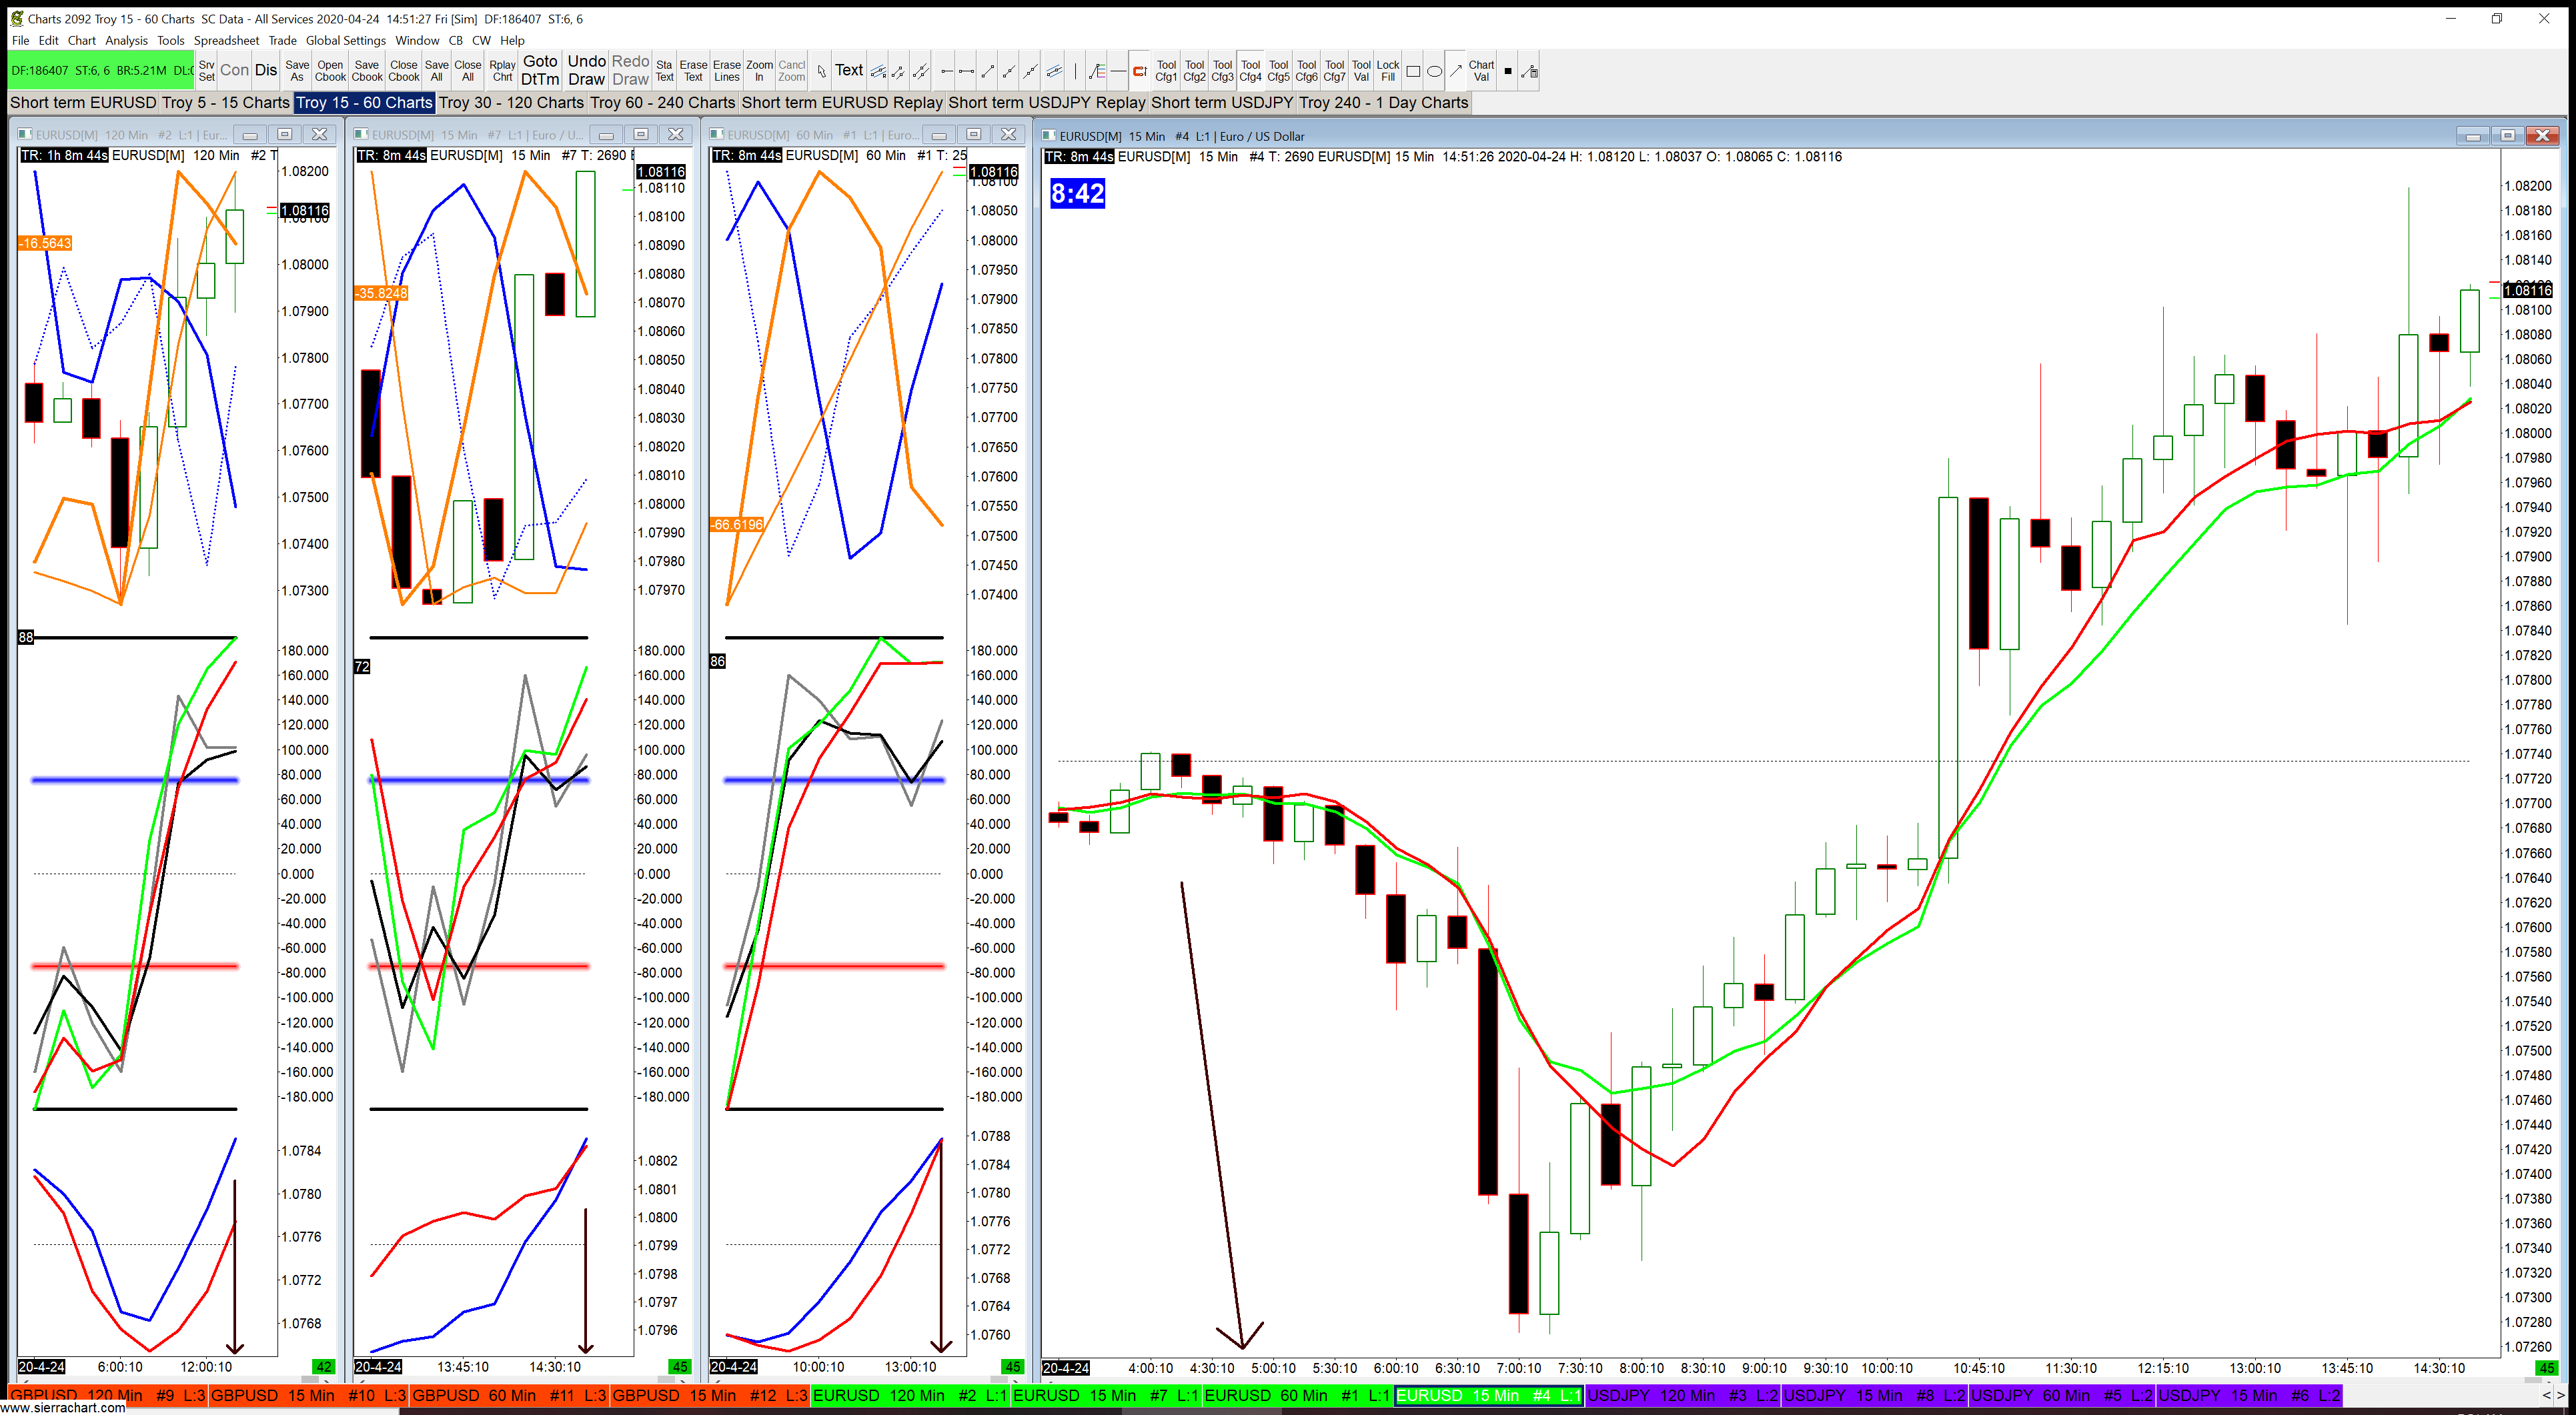This screenshot has width=2576, height=1415.
Task: Activate Tool Cfg4 configuration
Action: pos(1250,70)
